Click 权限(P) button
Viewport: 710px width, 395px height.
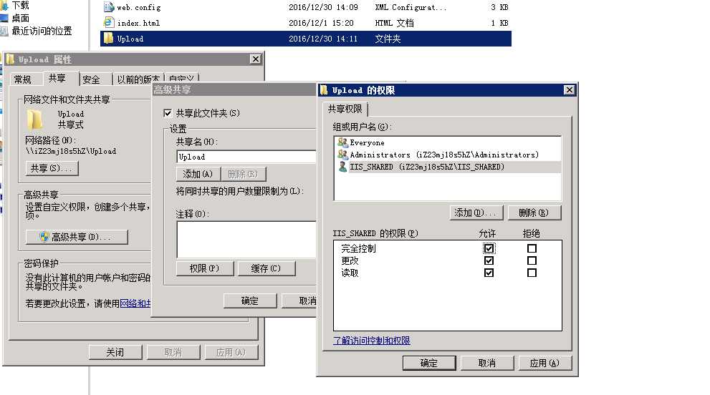tap(205, 268)
